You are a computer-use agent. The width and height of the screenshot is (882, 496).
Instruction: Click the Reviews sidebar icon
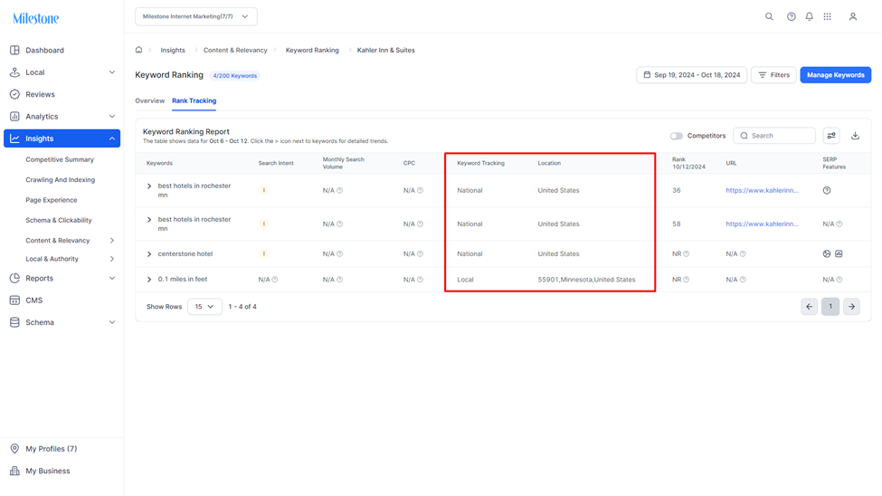click(x=14, y=94)
